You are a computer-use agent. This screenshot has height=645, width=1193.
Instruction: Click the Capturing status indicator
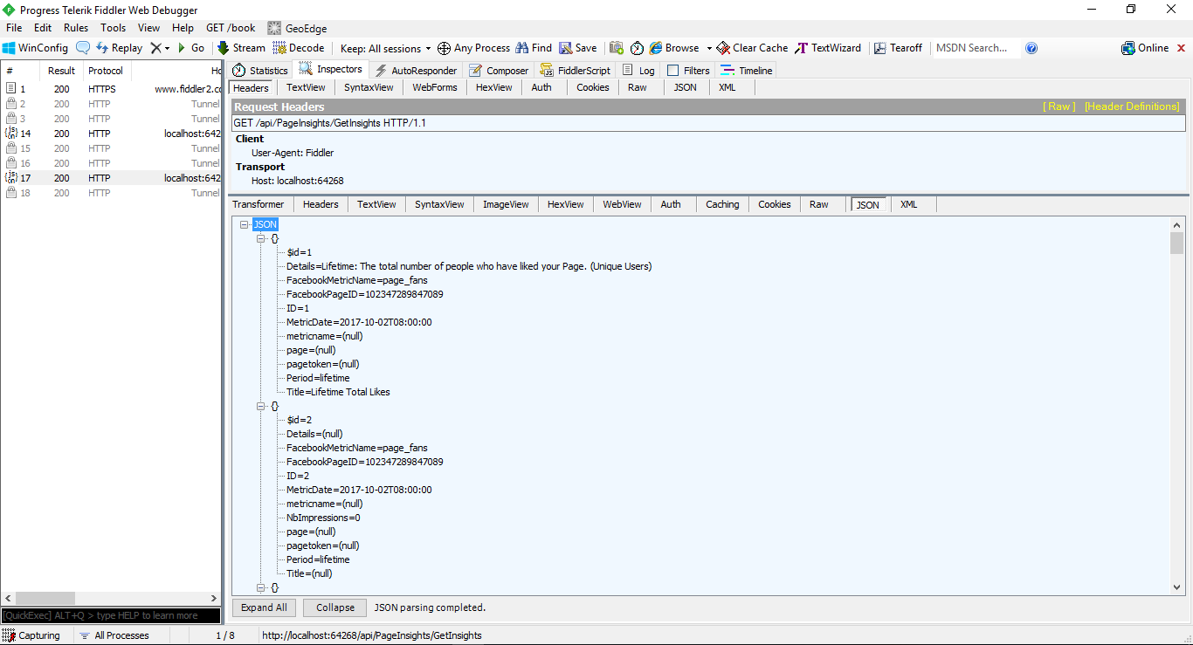pyautogui.click(x=31, y=635)
